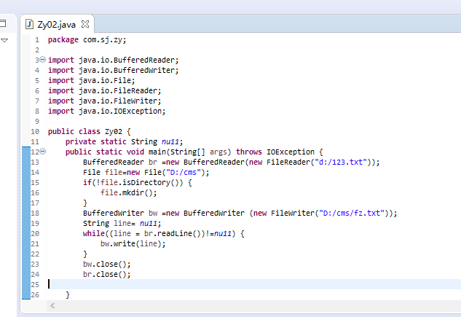Click 'bw.write(line);' line
The image size is (461, 317).
pos(133,244)
